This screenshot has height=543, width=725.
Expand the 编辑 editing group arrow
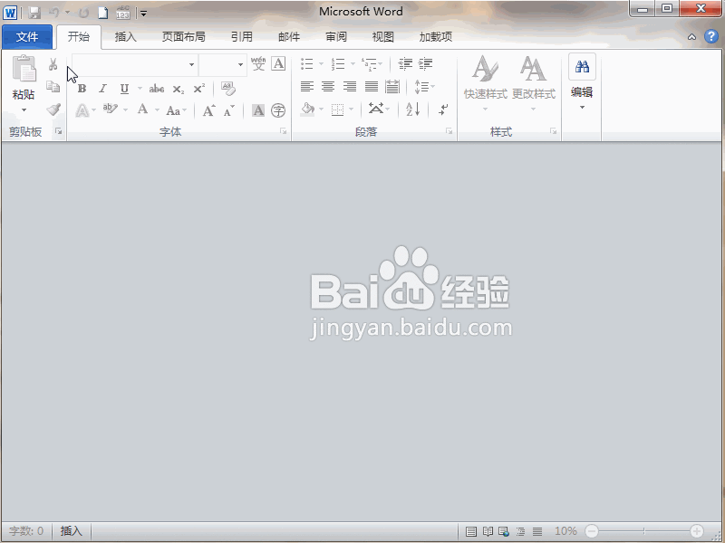582,107
